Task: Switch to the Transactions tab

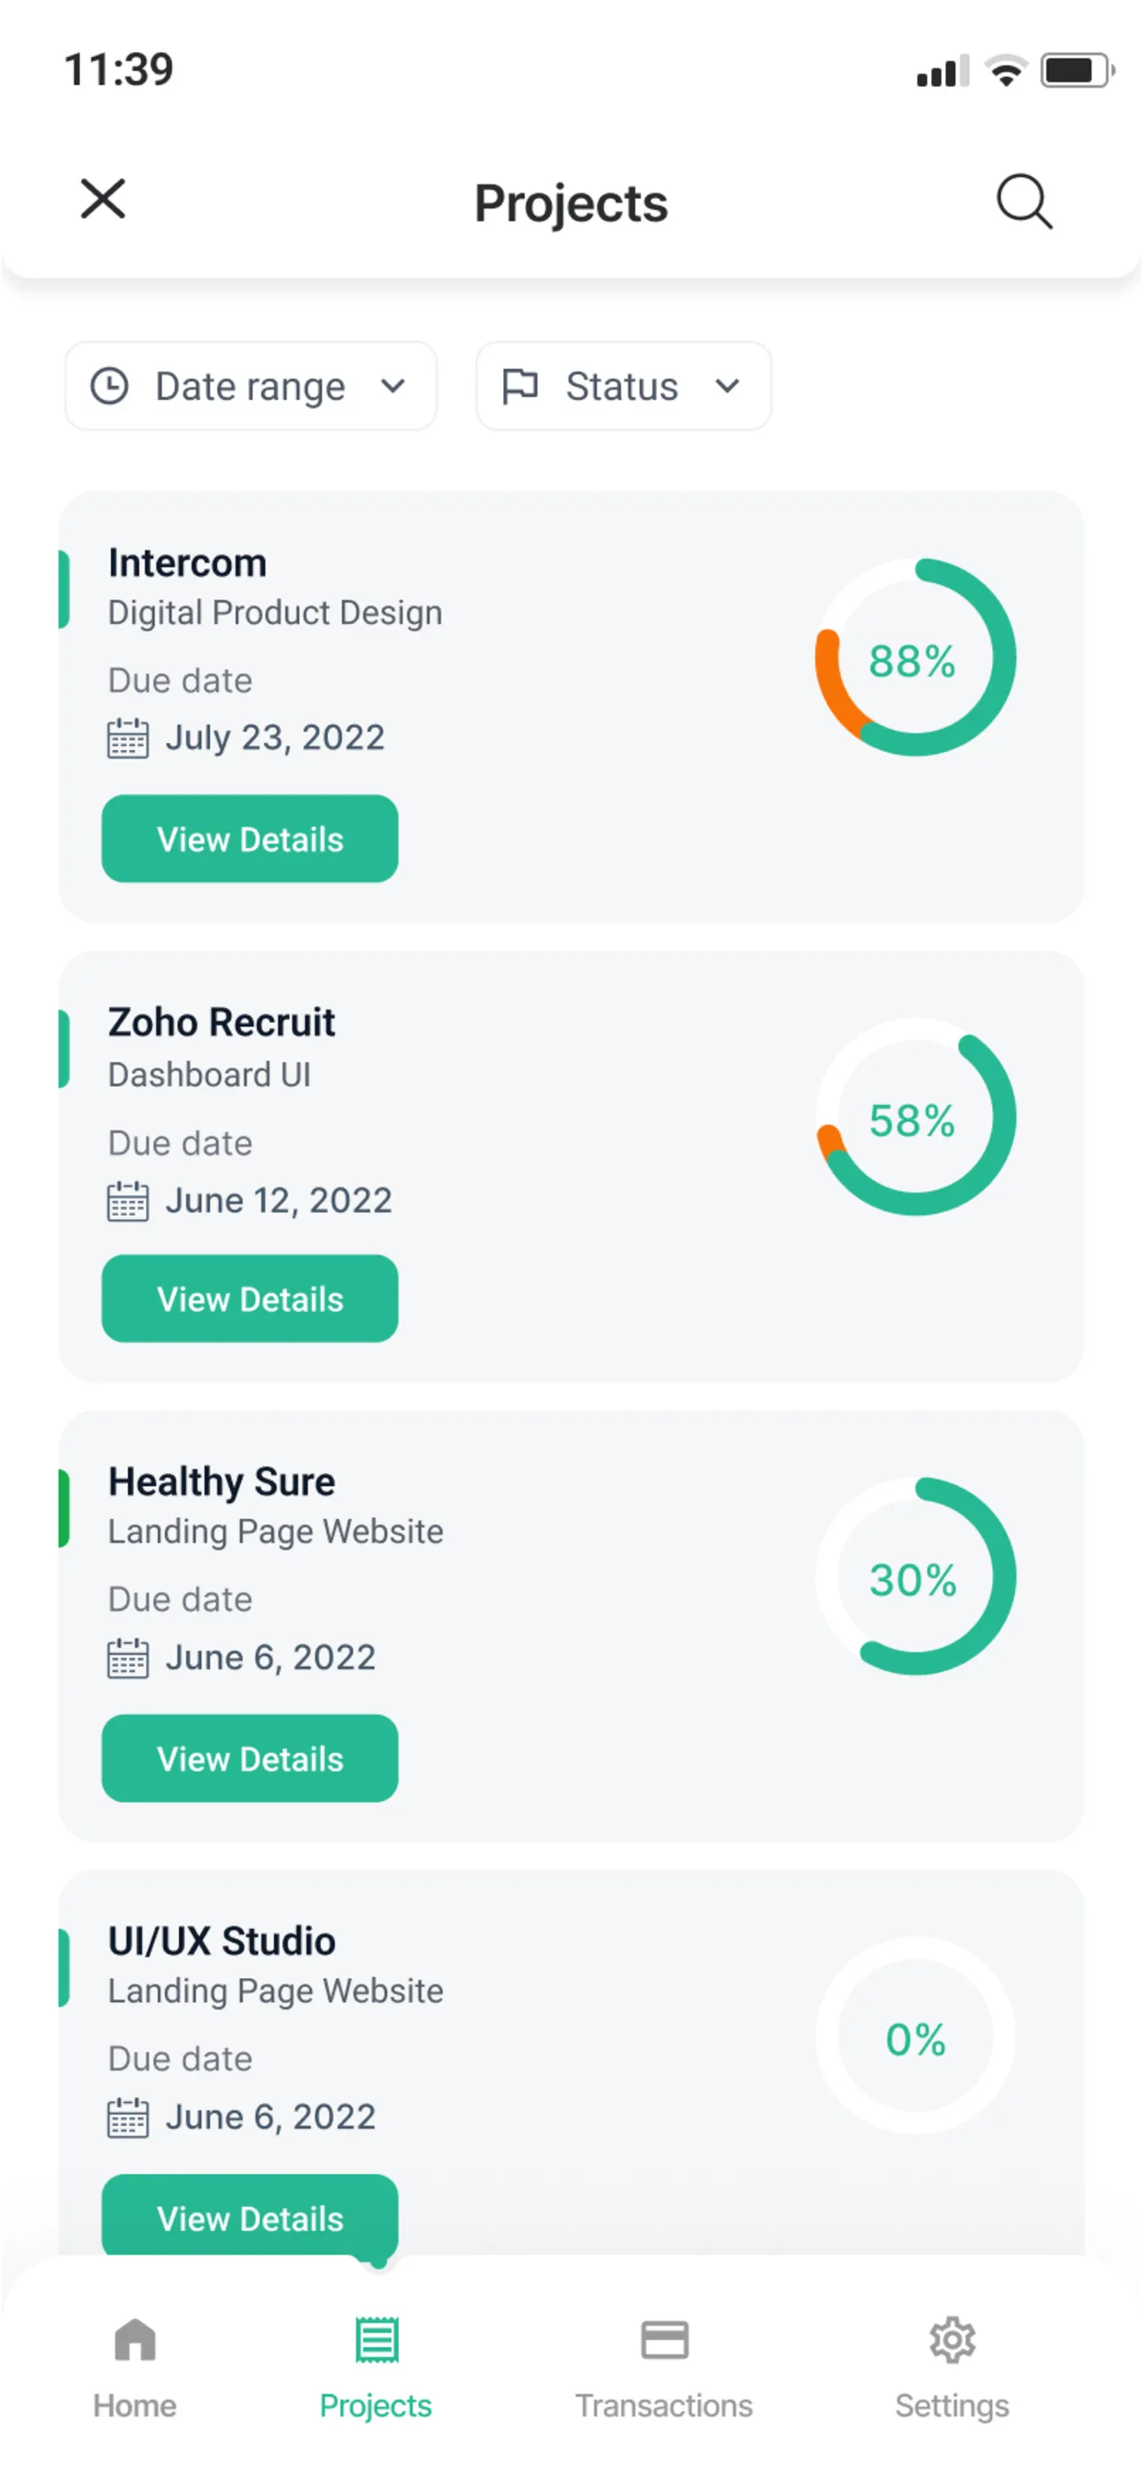Action: 664,2367
